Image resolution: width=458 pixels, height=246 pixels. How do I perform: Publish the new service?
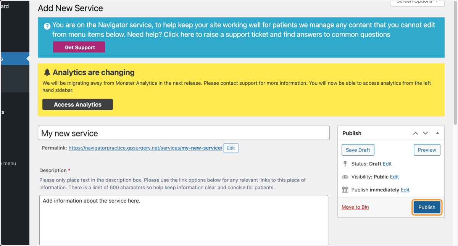[427, 207]
